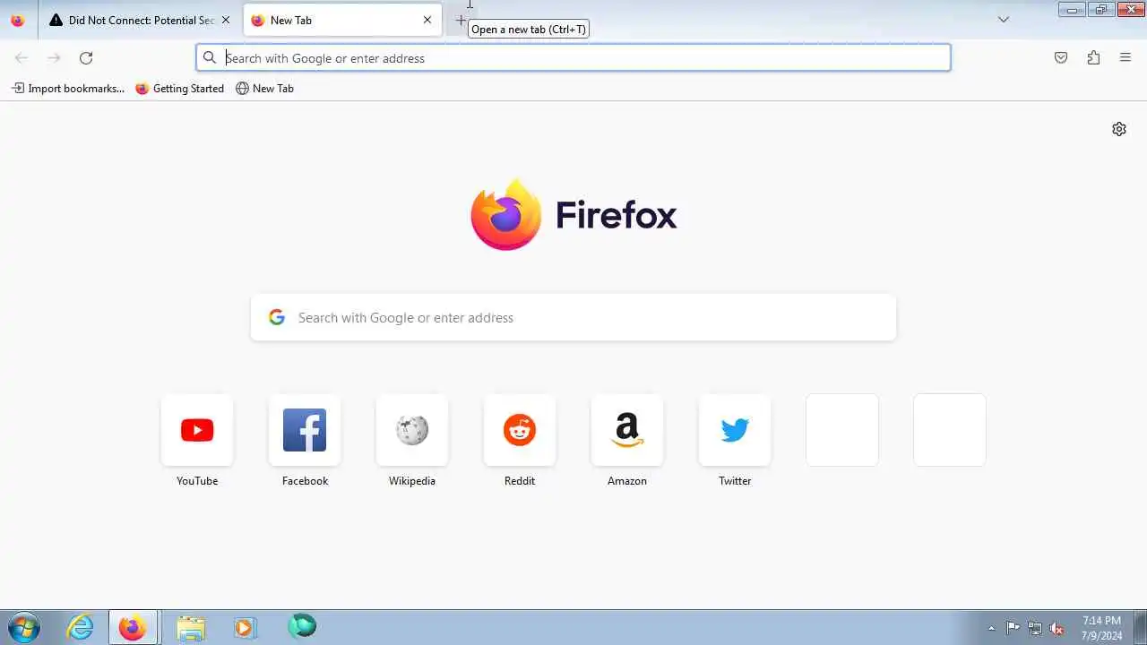
Task: Open the Facebook shortcut tile
Action: point(305,430)
